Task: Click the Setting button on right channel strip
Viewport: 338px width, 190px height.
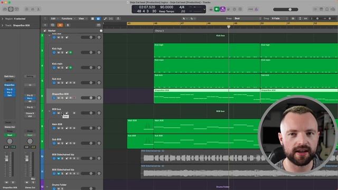Action: click(30, 77)
